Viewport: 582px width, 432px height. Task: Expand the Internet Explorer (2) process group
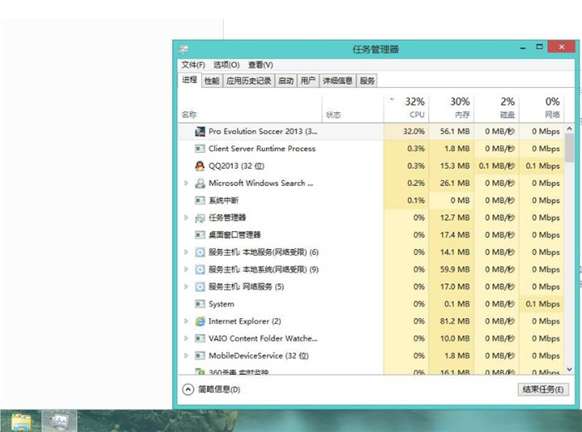(186, 322)
